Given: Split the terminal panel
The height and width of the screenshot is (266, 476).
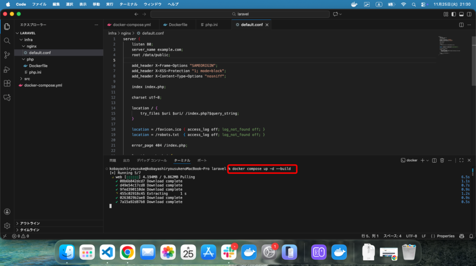Looking at the screenshot, I should [x=434, y=160].
